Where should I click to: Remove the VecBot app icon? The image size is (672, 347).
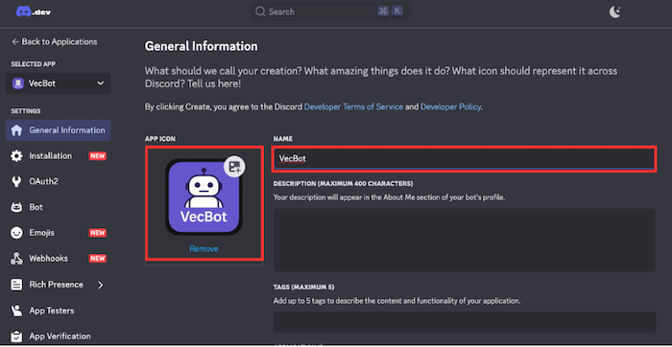(x=204, y=248)
